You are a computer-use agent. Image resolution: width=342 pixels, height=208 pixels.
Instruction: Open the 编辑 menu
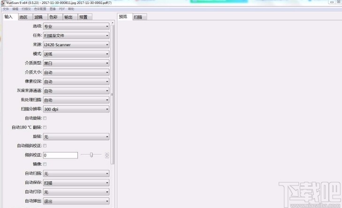coord(15,9)
